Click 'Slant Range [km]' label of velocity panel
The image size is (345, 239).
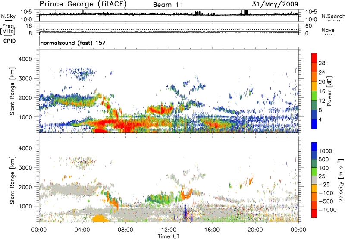12,180
